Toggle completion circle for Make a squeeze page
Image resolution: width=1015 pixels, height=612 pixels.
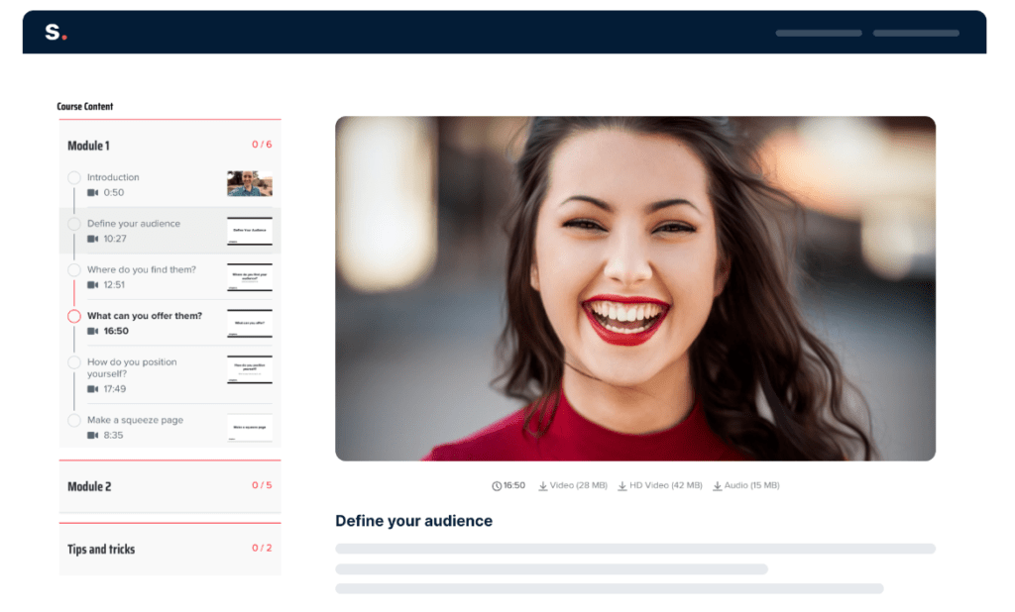74,421
